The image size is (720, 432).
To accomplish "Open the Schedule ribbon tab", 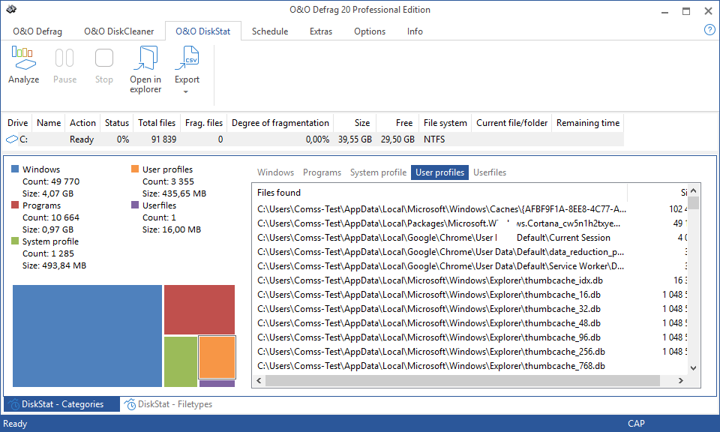I will click(x=270, y=31).
